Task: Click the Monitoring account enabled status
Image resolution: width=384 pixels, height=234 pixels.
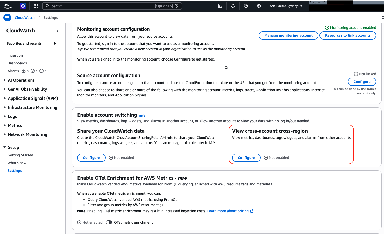Action: [x=351, y=28]
